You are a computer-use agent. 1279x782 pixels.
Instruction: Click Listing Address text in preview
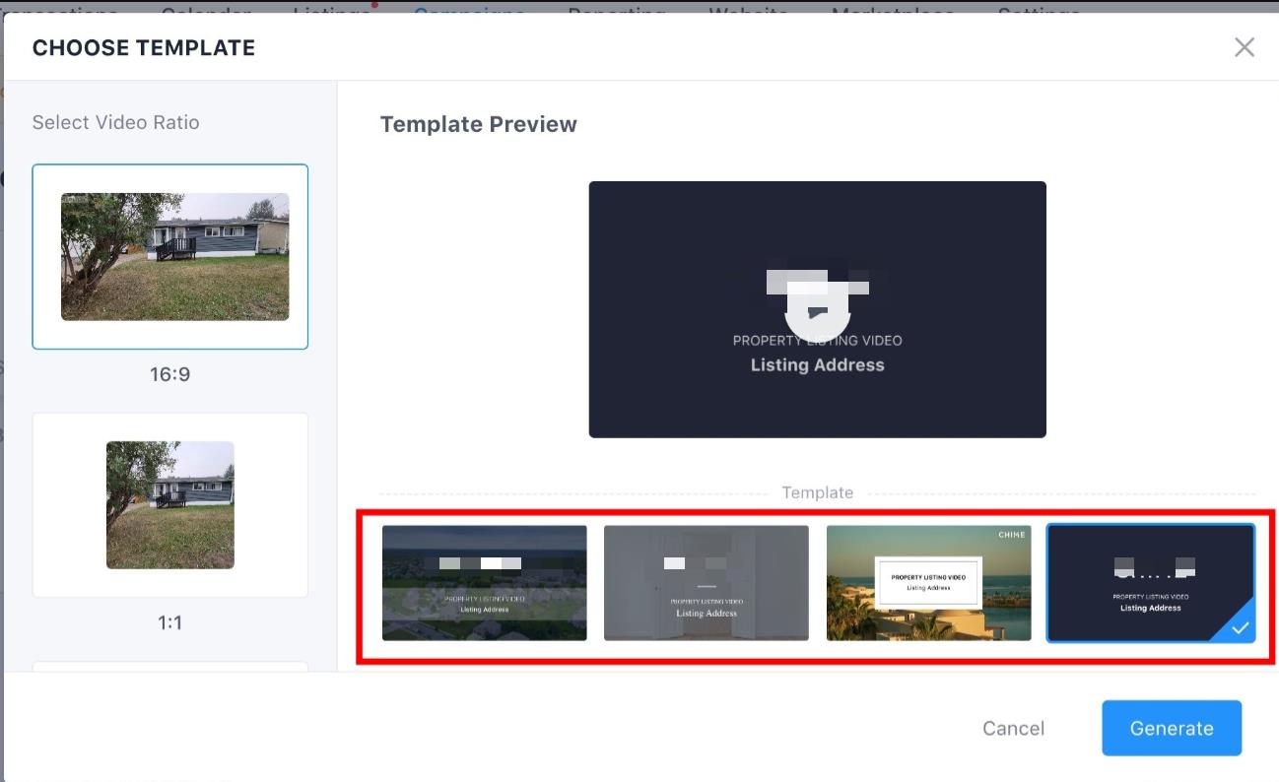(x=818, y=365)
